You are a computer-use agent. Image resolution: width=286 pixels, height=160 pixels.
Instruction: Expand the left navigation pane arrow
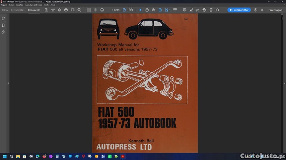pyautogui.click(x=8, y=83)
